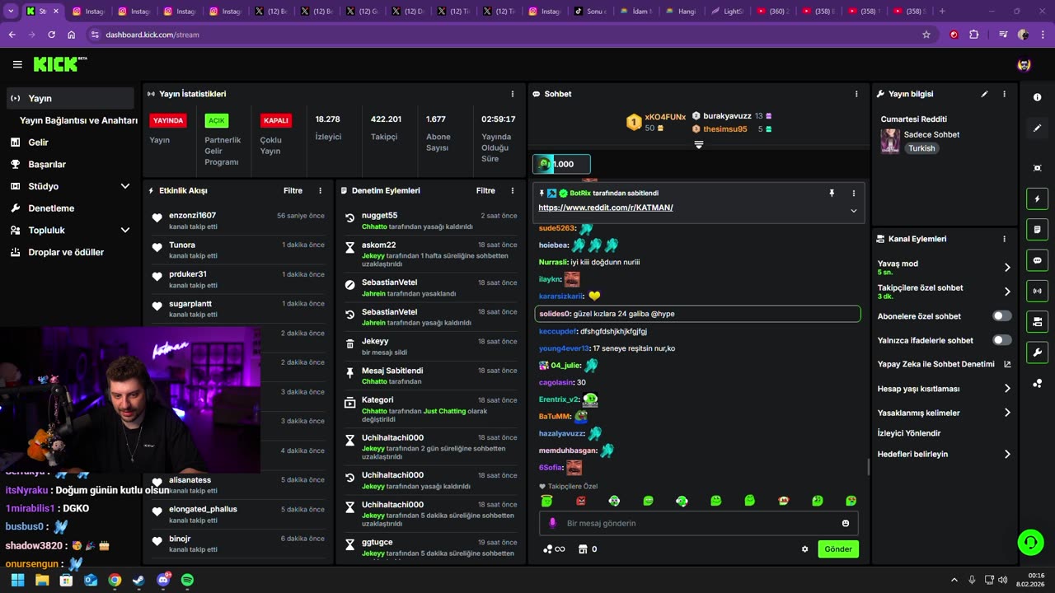Click the lightning bolt icon in right sidebar
Image resolution: width=1055 pixels, height=593 pixels.
[1037, 198]
